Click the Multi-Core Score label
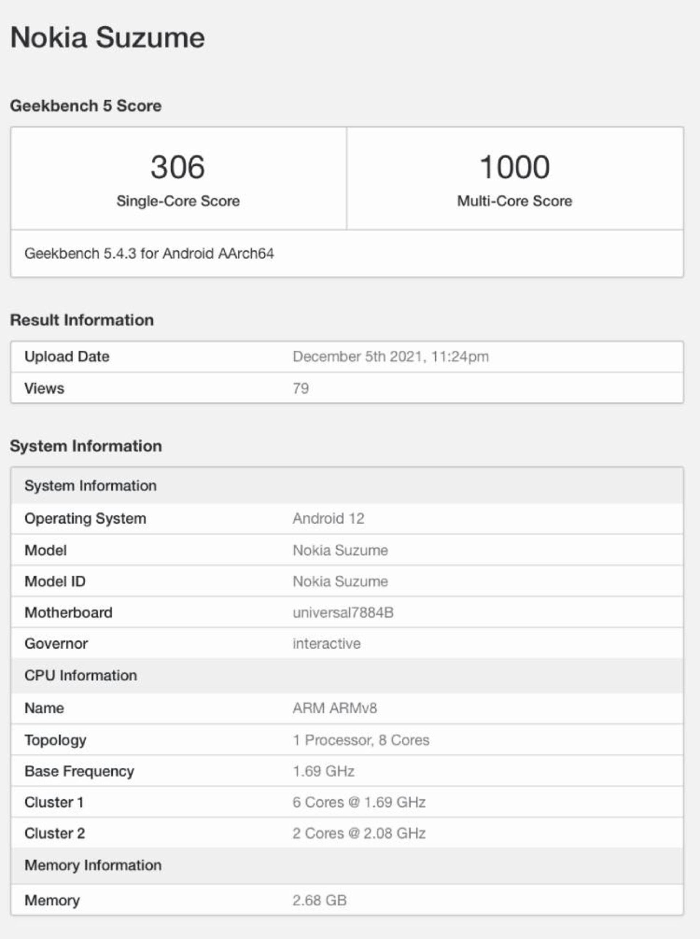The height and width of the screenshot is (939, 700). [x=514, y=201]
